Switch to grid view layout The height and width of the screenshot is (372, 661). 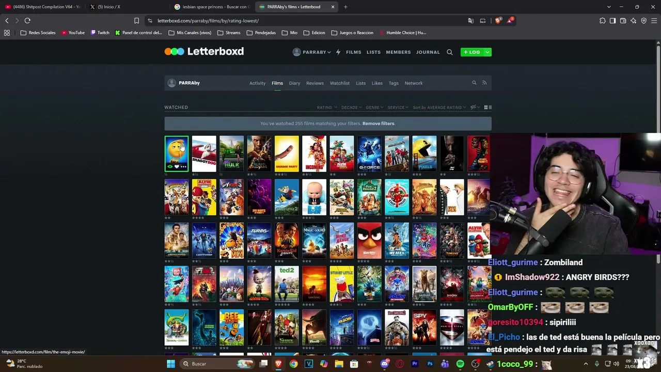[x=485, y=107]
